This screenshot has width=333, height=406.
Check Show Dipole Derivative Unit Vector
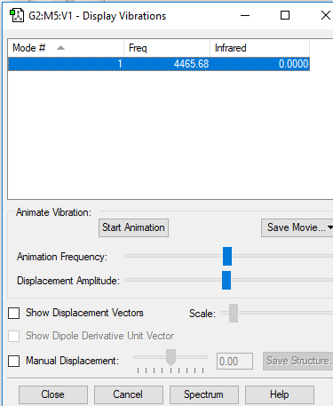(14, 337)
